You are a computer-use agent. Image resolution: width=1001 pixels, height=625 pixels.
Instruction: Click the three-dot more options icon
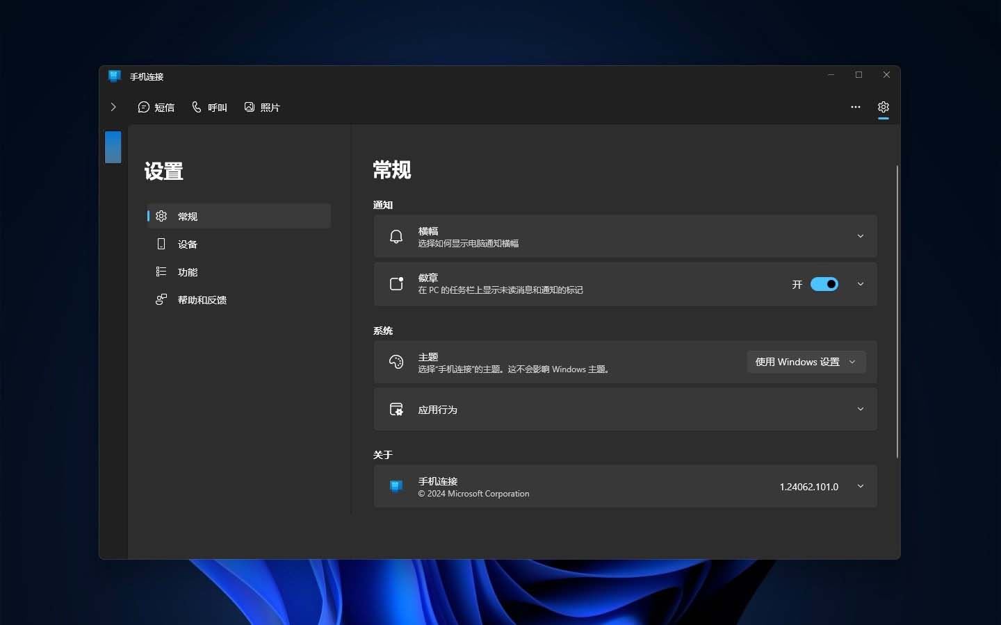tap(856, 107)
